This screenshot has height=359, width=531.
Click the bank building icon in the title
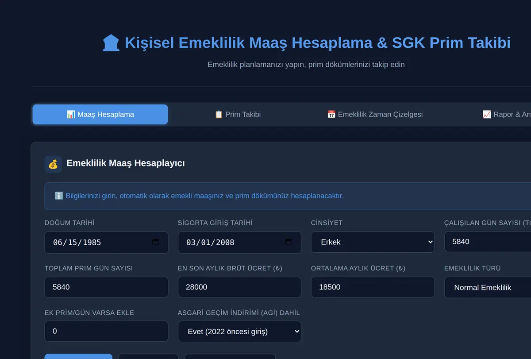(x=111, y=43)
